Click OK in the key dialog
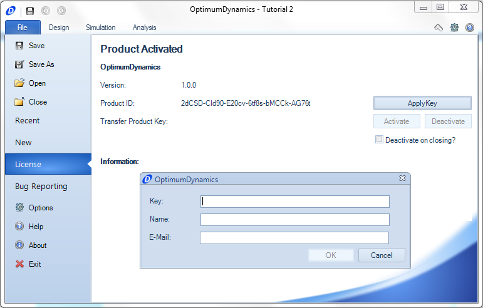 pyautogui.click(x=331, y=255)
